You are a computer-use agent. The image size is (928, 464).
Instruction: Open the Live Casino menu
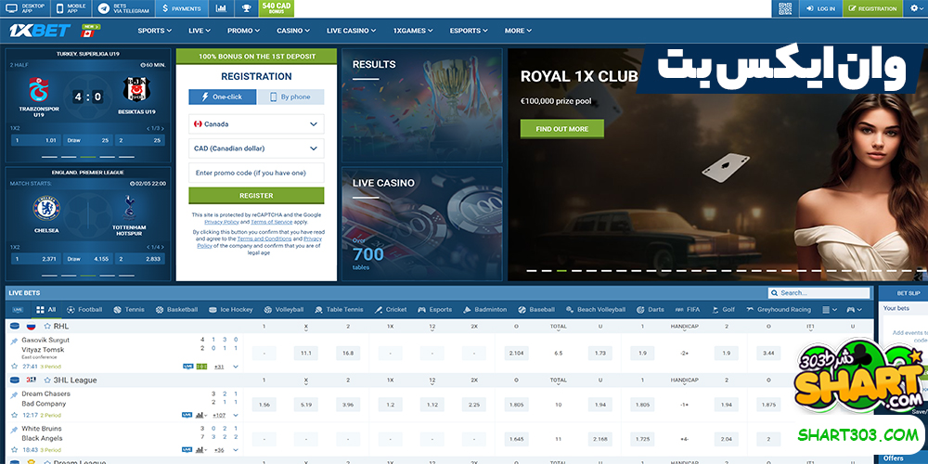[352, 31]
